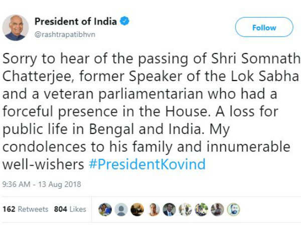
Task: Click the blue verified badge icon
Action: pos(124,21)
